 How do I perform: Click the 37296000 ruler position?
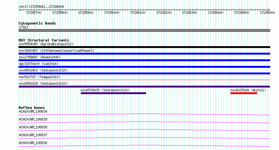pyautogui.click(x=112, y=13)
